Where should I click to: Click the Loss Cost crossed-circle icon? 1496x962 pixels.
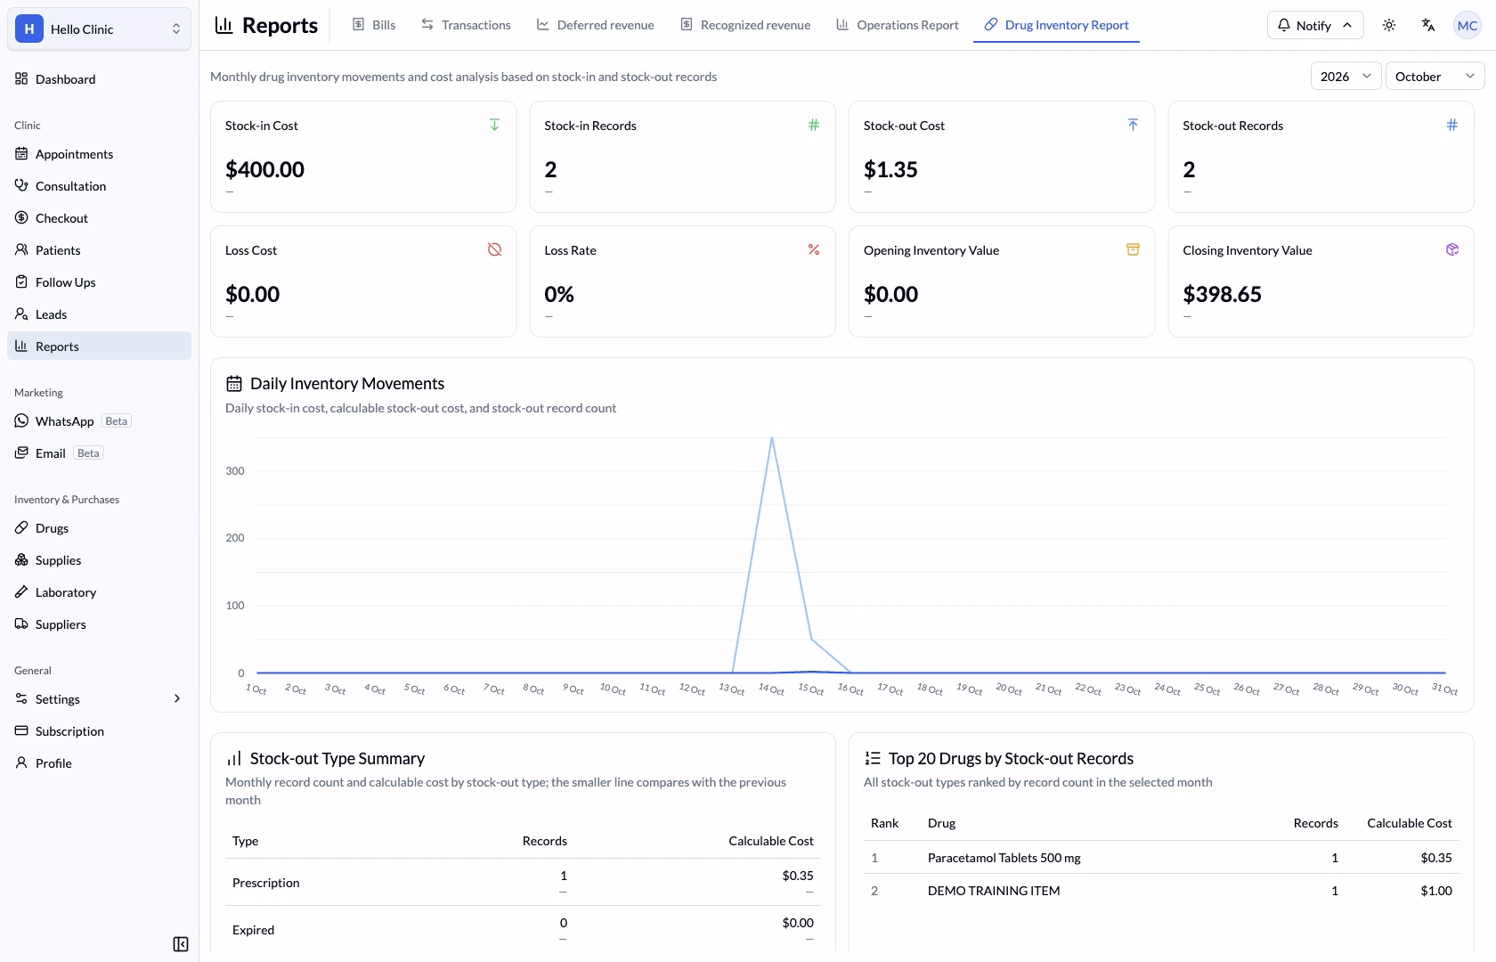coord(494,249)
